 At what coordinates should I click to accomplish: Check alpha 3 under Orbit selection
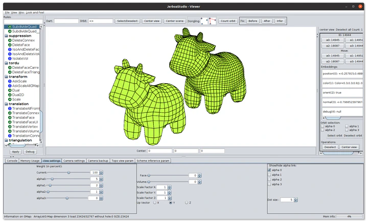(347, 130)
